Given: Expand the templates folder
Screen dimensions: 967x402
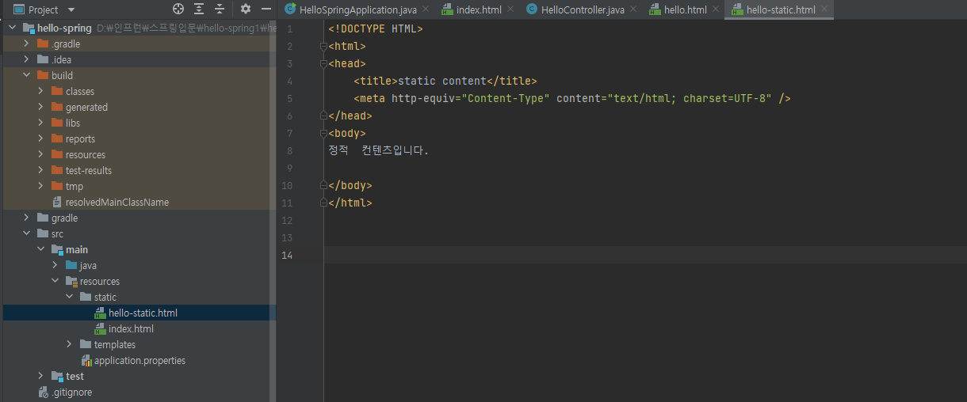Looking at the screenshot, I should (x=69, y=344).
